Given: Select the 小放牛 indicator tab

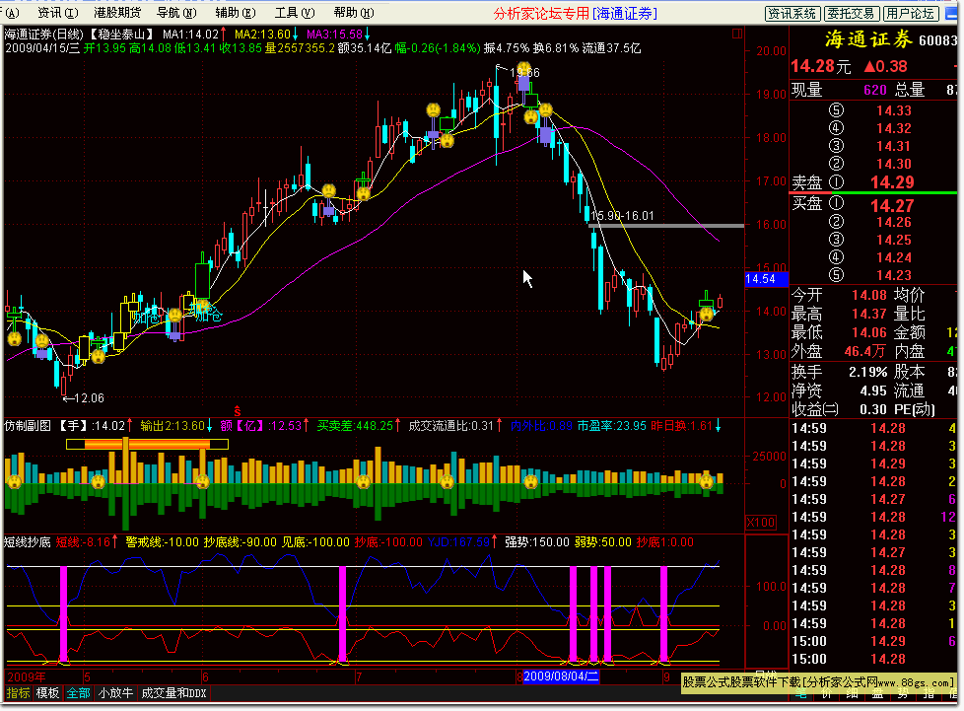Looking at the screenshot, I should click(115, 693).
